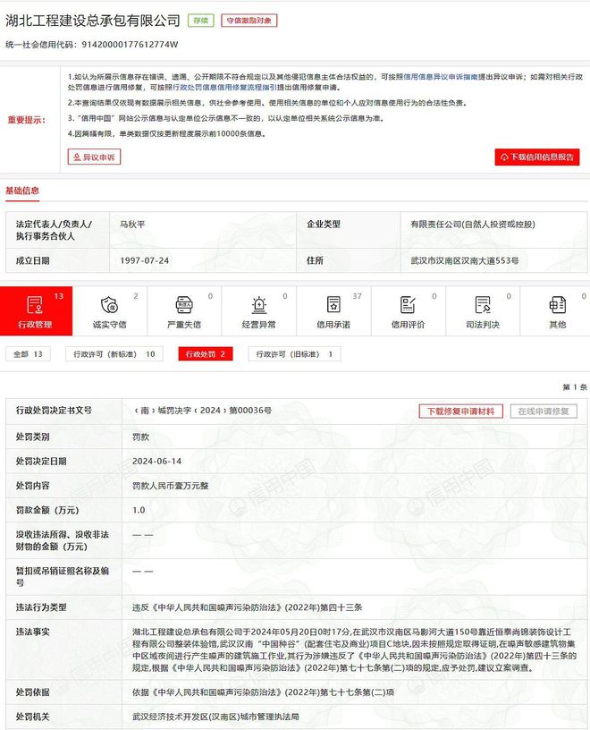Select the 行政处罚 2 filter
This screenshot has height=730, width=590.
point(206,354)
